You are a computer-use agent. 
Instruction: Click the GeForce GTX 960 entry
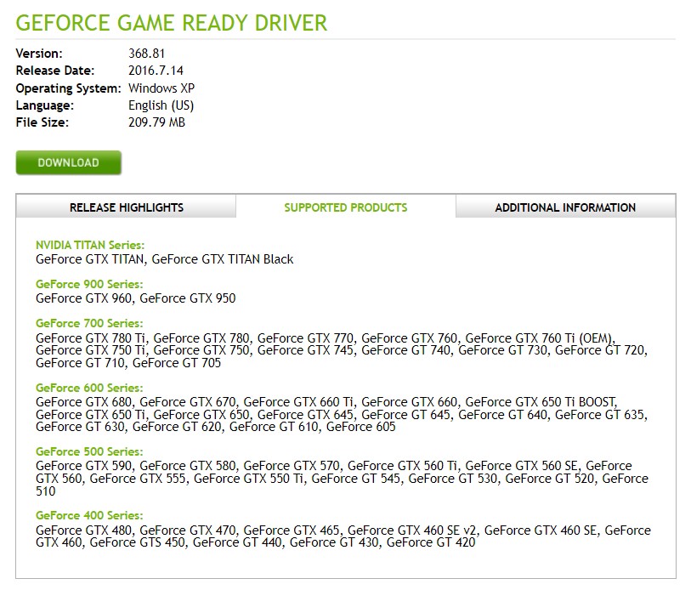(84, 298)
